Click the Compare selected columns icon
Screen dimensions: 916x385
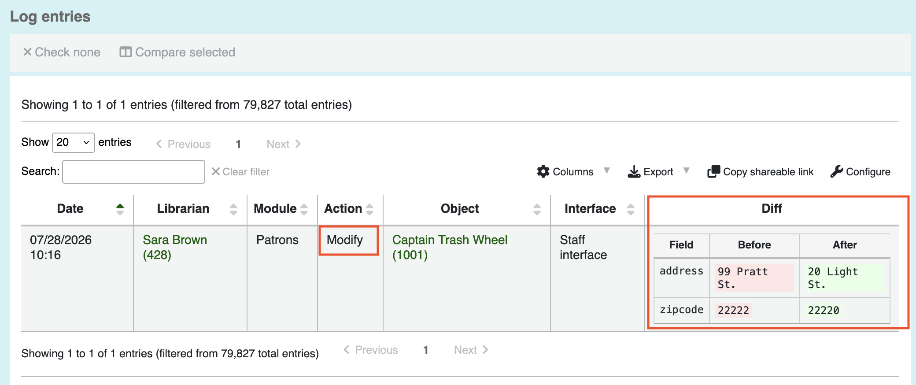[126, 52]
